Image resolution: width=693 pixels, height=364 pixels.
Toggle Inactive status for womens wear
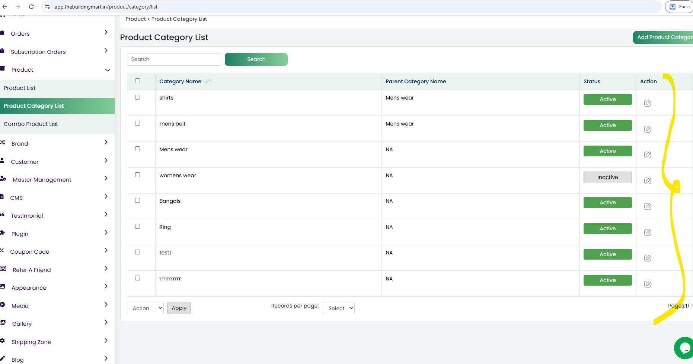(607, 178)
